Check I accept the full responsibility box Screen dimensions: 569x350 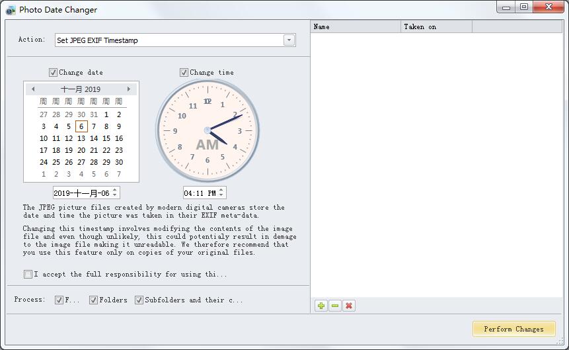coord(28,274)
